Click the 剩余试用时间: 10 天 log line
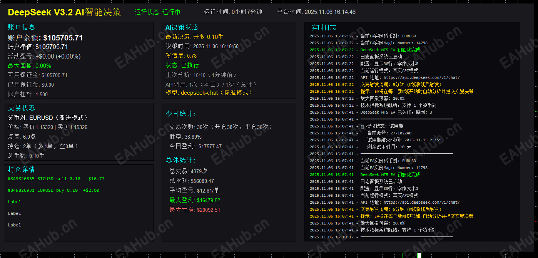 pos(361,147)
